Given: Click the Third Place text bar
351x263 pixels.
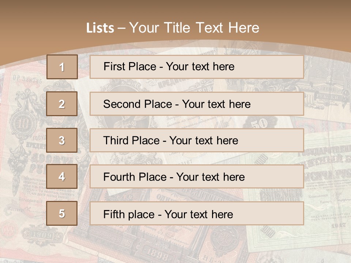Looking at the screenshot, I should click(197, 140).
